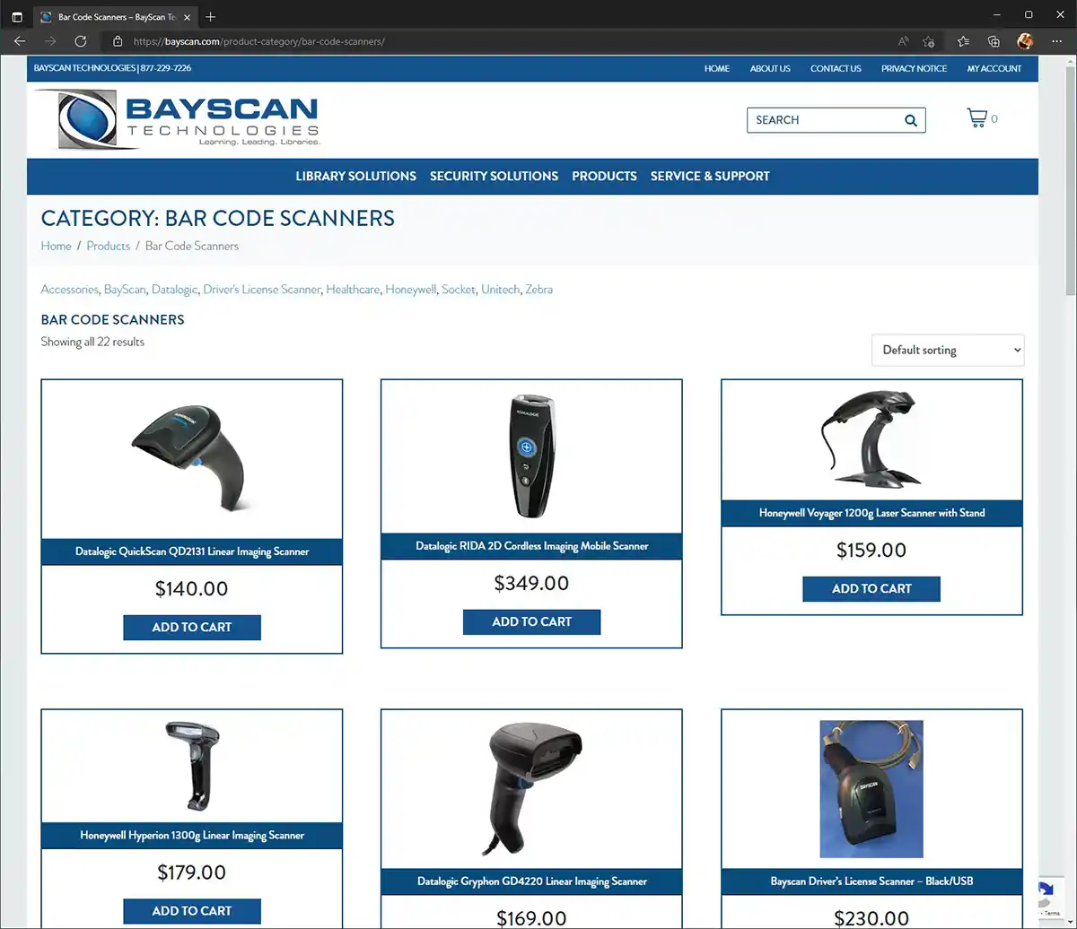Image resolution: width=1077 pixels, height=929 pixels.
Task: Click the $349.00 price text
Action: click(532, 584)
